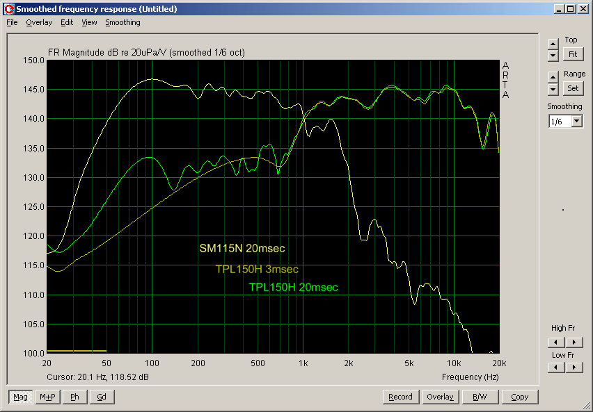The width and height of the screenshot is (593, 412).
Task: Shift High Fr limit right
Action: (x=574, y=342)
